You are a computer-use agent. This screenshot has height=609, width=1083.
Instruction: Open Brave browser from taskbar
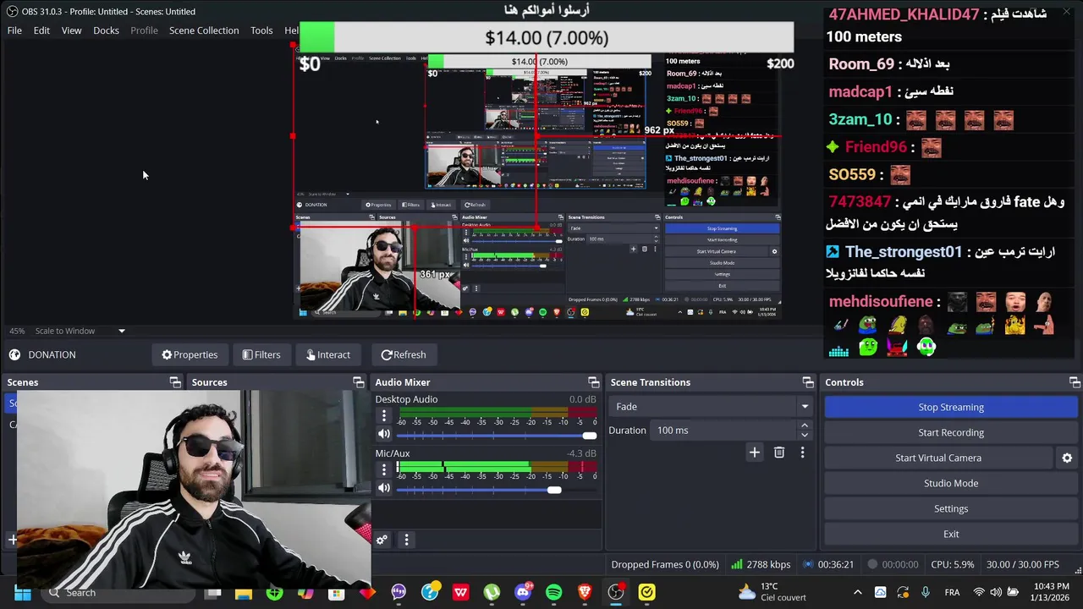tap(585, 592)
